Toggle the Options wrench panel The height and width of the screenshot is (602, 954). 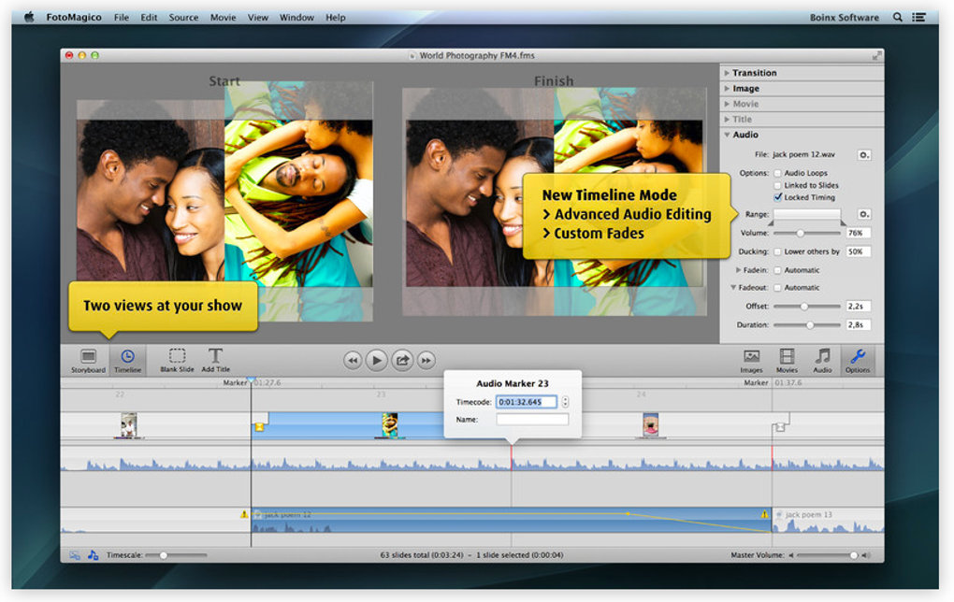[858, 361]
